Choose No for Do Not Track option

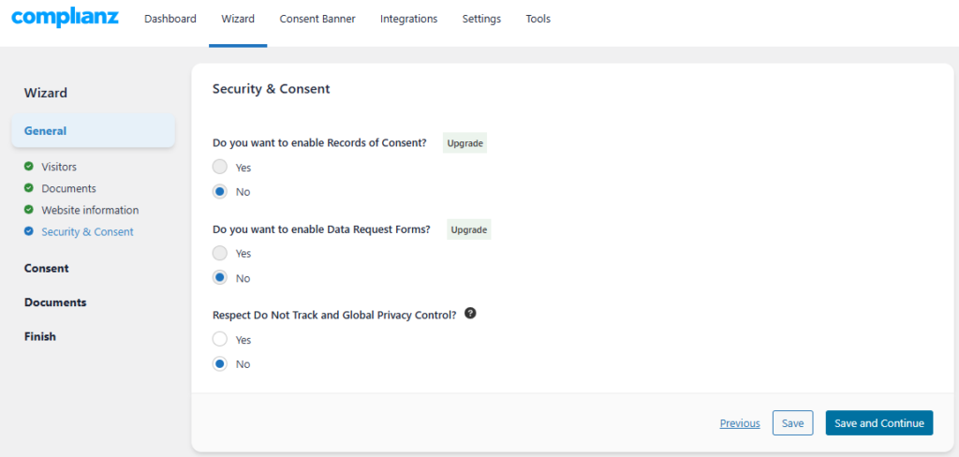219,364
